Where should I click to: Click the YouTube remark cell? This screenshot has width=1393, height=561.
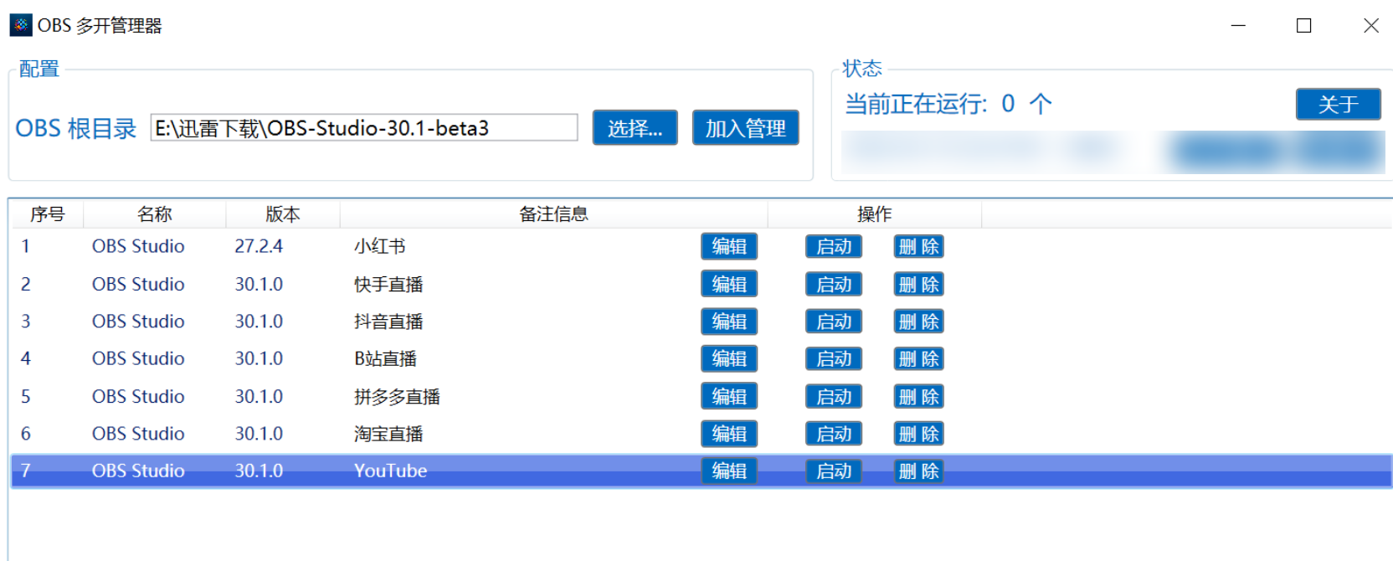(x=390, y=471)
